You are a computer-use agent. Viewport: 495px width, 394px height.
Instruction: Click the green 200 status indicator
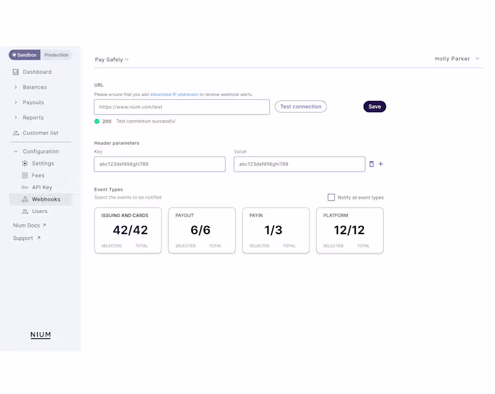tap(97, 121)
